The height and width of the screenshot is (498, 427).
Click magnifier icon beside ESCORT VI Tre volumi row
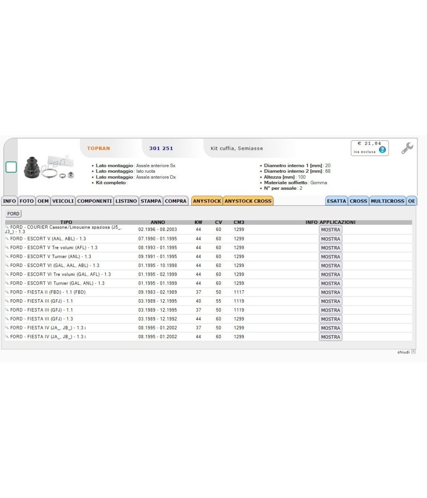pos(7,274)
